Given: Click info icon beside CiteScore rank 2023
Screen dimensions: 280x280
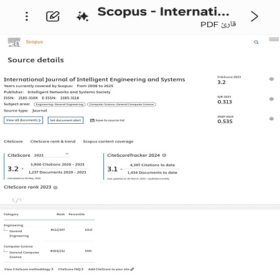Looking at the screenshot, I should pyautogui.click(x=55, y=187).
